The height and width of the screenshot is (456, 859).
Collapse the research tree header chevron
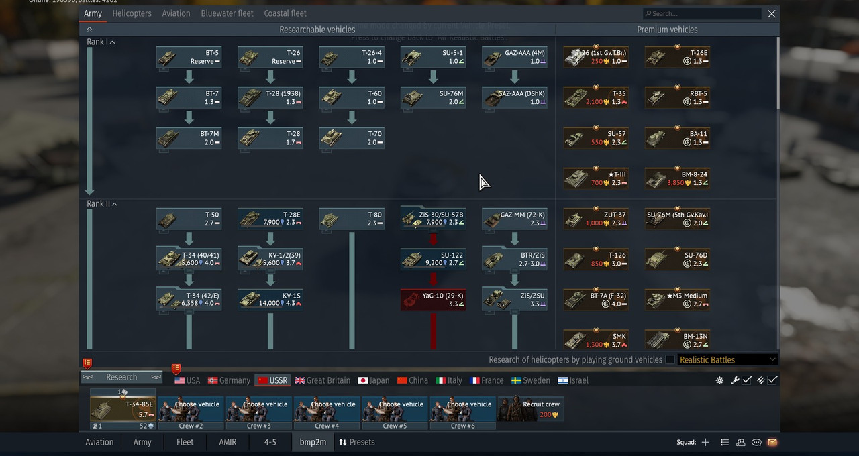pyautogui.click(x=89, y=30)
